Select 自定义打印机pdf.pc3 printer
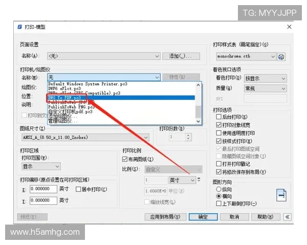 pyautogui.click(x=121, y=112)
